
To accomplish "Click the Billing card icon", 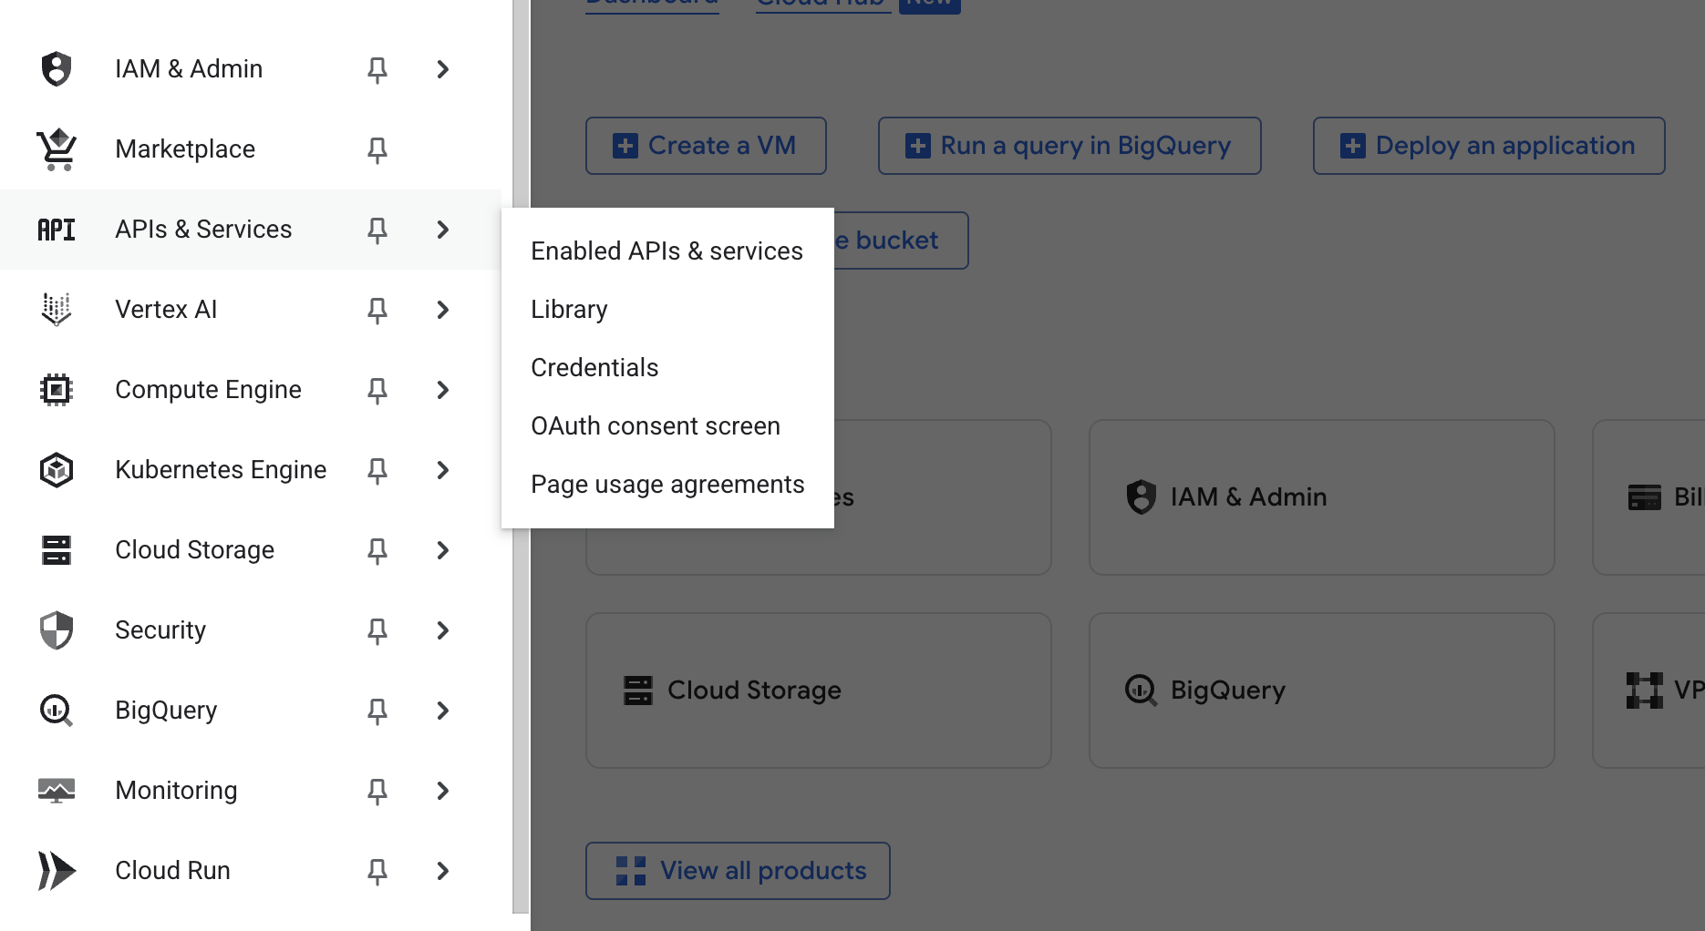I will (x=1645, y=497).
